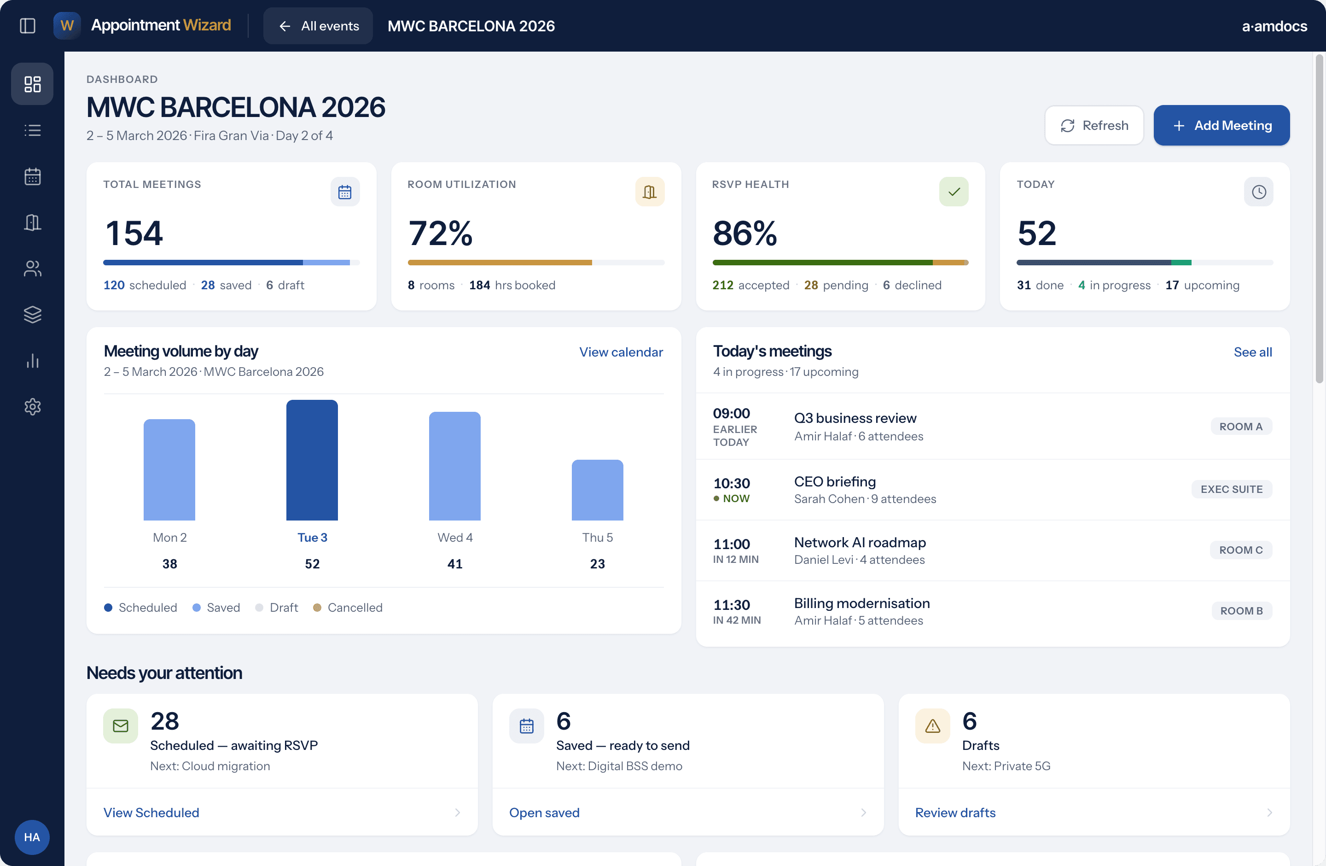Open the dashboard grid icon in sidebar

pyautogui.click(x=32, y=84)
